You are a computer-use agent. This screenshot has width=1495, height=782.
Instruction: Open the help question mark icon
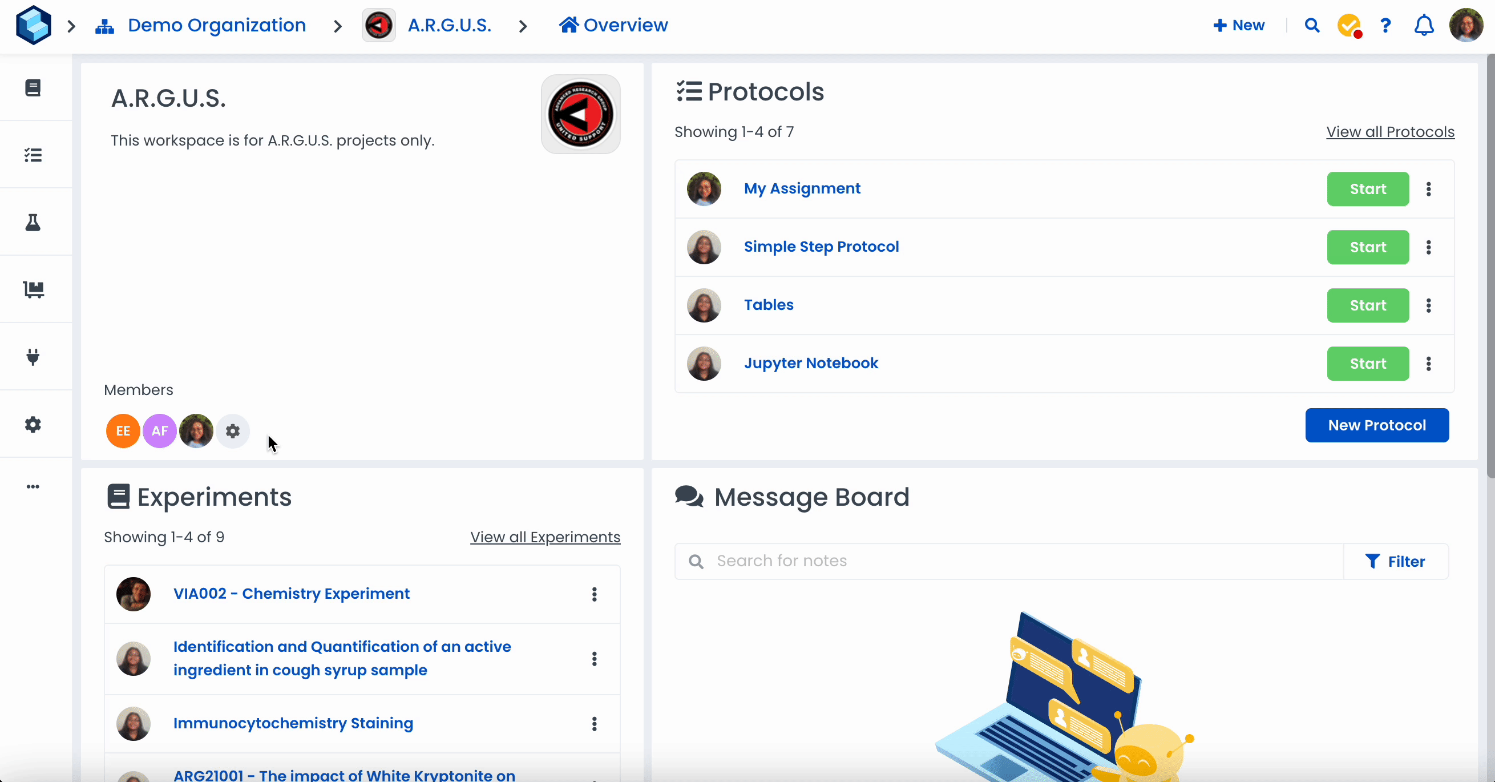pyautogui.click(x=1386, y=26)
